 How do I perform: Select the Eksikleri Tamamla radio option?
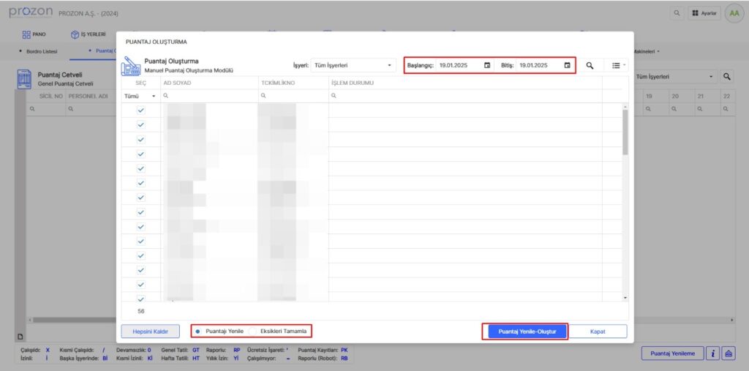(253, 331)
